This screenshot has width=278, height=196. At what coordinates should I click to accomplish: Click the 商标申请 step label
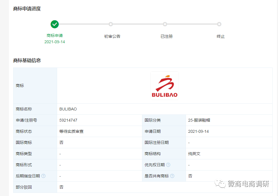[x=55, y=35]
